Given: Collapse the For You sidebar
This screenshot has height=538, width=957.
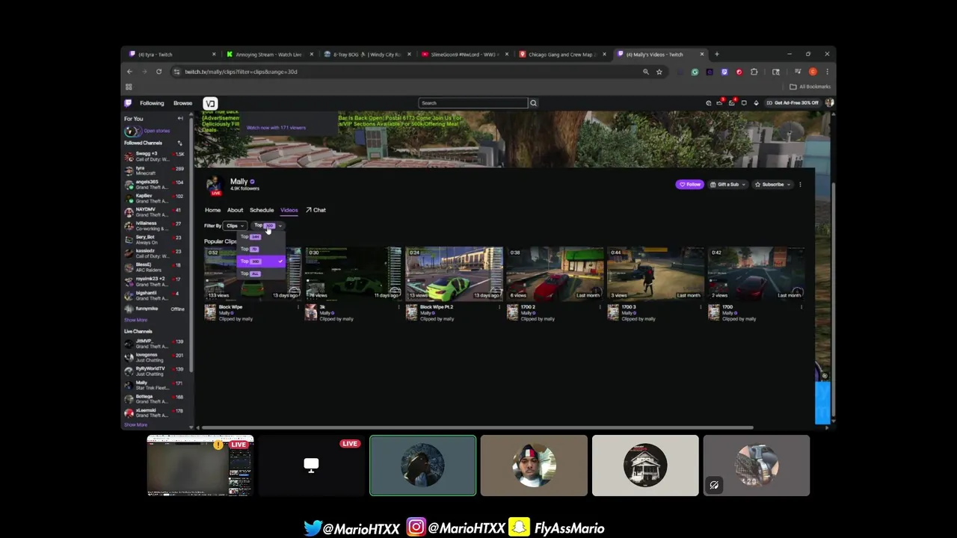Looking at the screenshot, I should [180, 119].
